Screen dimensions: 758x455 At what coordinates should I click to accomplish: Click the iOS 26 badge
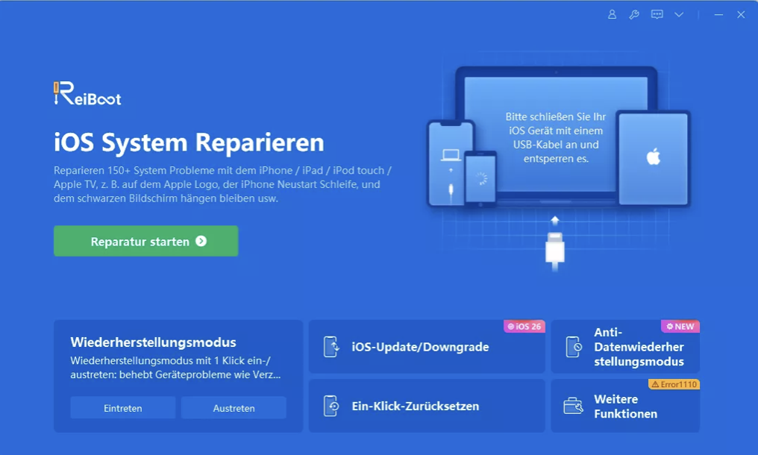(x=524, y=327)
